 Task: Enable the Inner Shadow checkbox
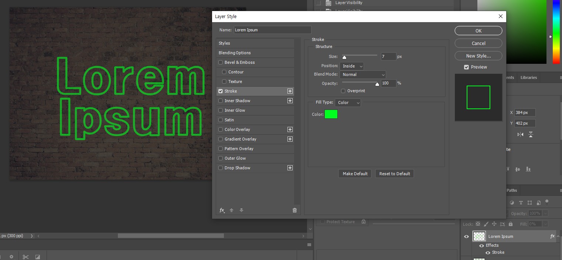221,101
